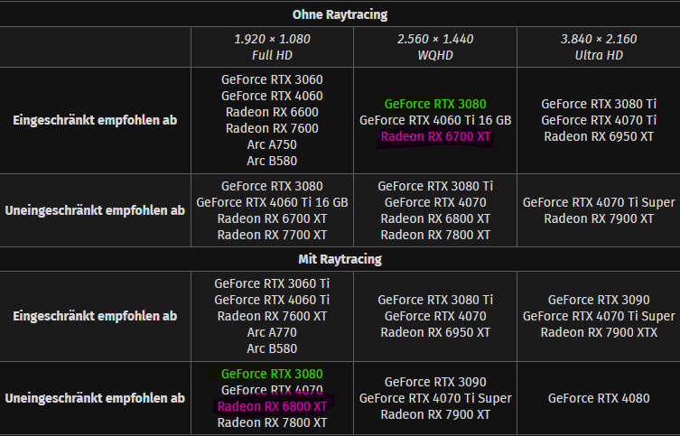Click "Radeon RX 7800 XT" in the Full HD column
Image resolution: width=680 pixels, height=436 pixels.
[273, 422]
